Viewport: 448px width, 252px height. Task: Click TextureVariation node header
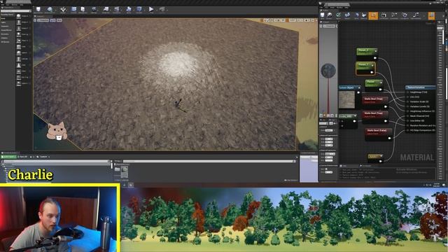click(421, 87)
